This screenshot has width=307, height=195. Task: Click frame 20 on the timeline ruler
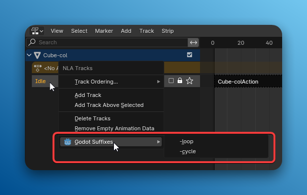(241, 43)
